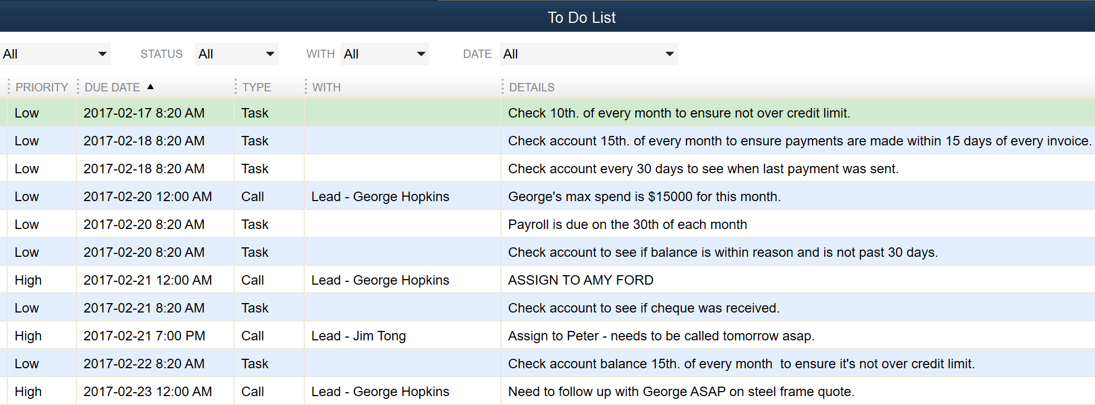Click the drag handle of PRIORITY column

click(9, 87)
